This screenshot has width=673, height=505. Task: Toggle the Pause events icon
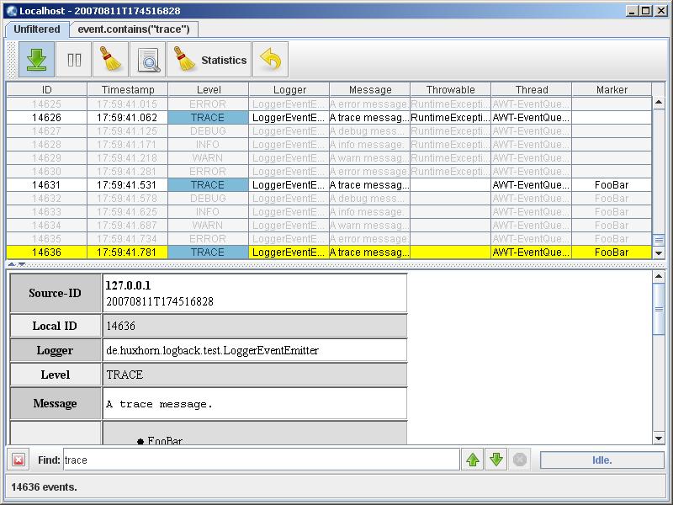[74, 59]
